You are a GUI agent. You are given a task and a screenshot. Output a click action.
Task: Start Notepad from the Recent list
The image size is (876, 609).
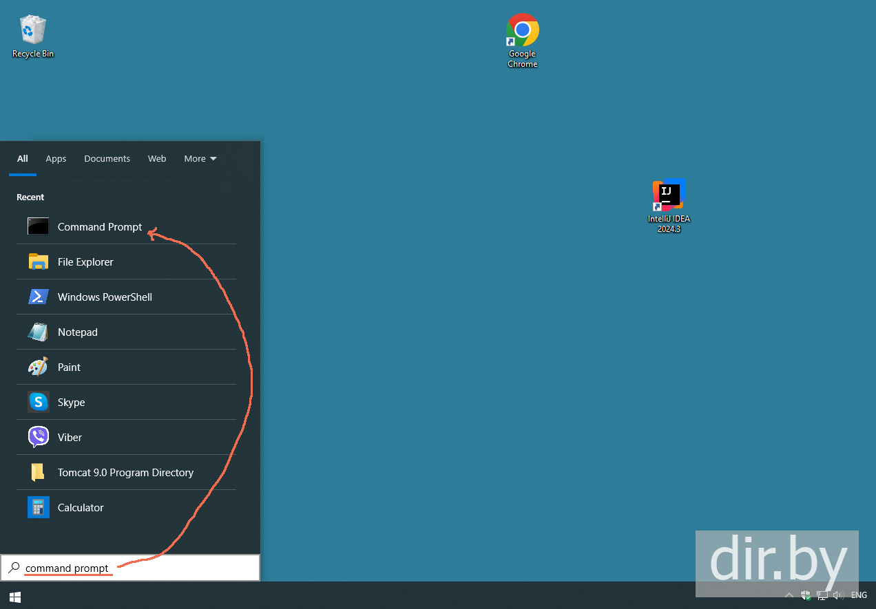(126, 332)
